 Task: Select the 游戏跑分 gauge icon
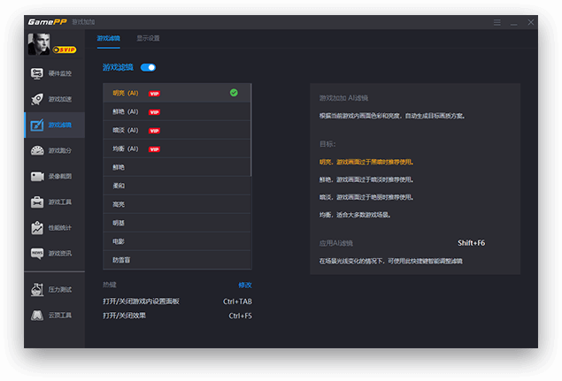(x=37, y=150)
